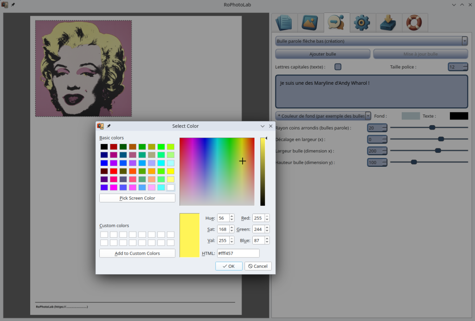The width and height of the screenshot is (475, 321).
Task: Click the RoPhotoLab app icon in main titlebar
Action: (x=5, y=5)
